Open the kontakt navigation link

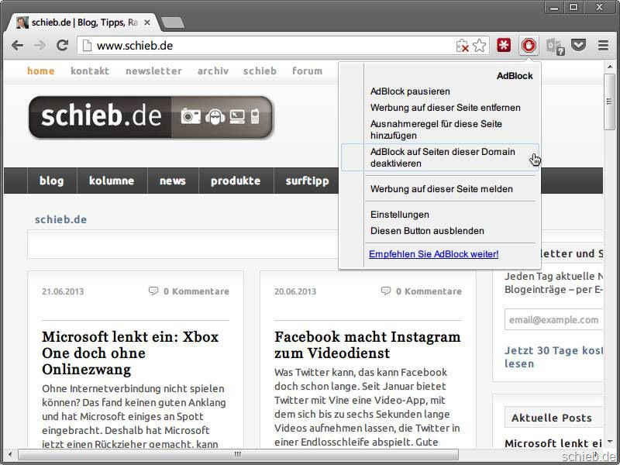pyautogui.click(x=90, y=71)
